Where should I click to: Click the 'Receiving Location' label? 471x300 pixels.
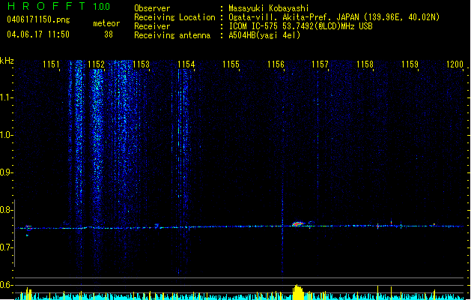pyautogui.click(x=174, y=17)
